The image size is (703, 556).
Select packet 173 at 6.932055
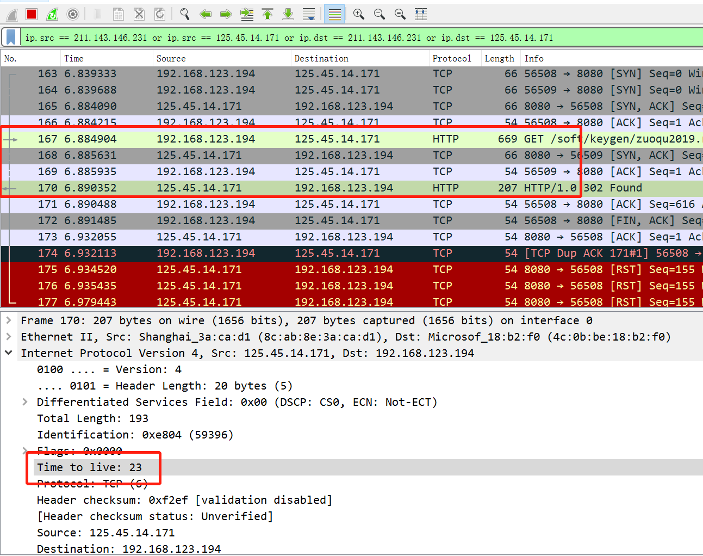(x=352, y=237)
